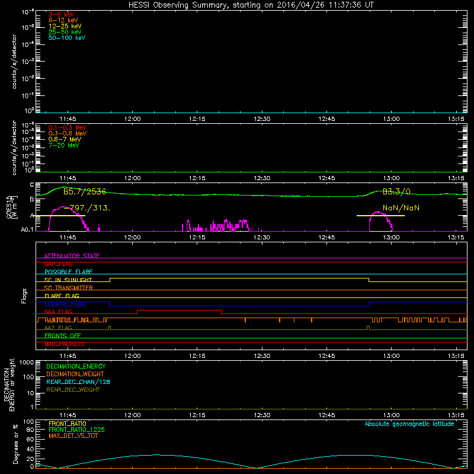474x474 pixels.
Task: Pick the 50-100 keV legend label
Action: (x=67, y=38)
